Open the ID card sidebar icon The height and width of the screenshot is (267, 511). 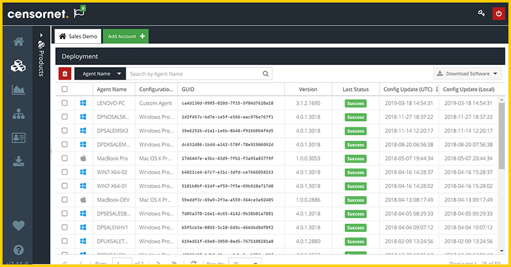point(18,138)
